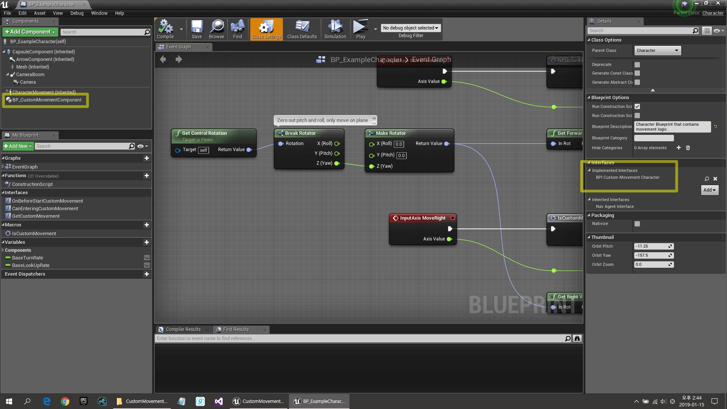Click the Blueprint Description text field

(672, 127)
